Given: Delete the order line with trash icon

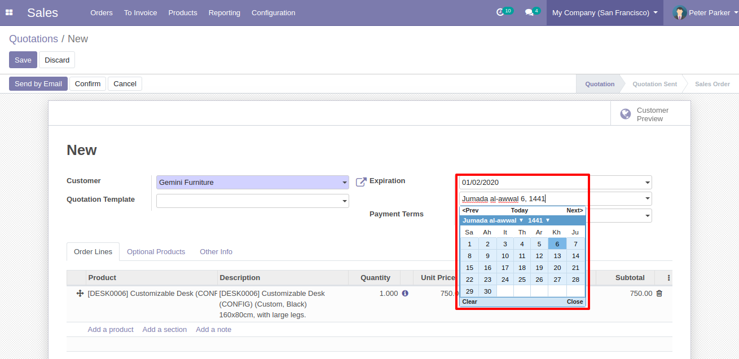Looking at the screenshot, I should (x=659, y=294).
